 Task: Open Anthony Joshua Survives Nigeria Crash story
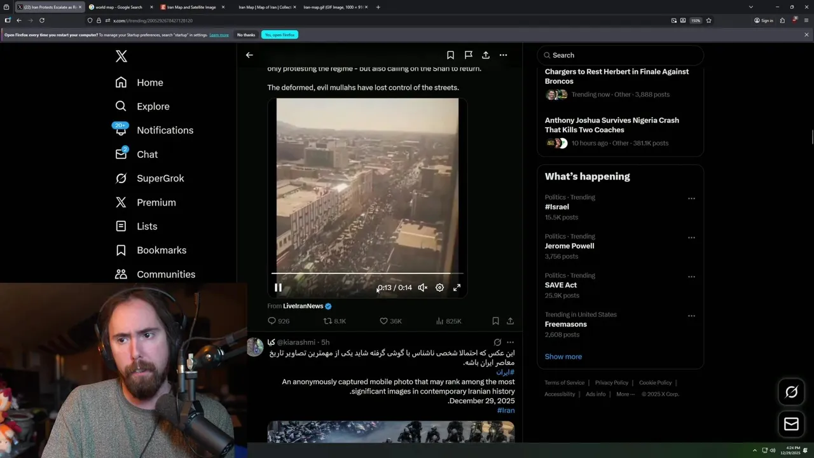[x=612, y=125]
